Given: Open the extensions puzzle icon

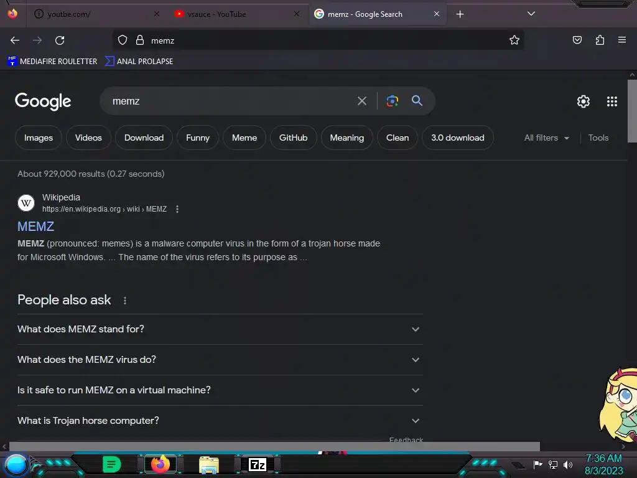Looking at the screenshot, I should click(600, 40).
